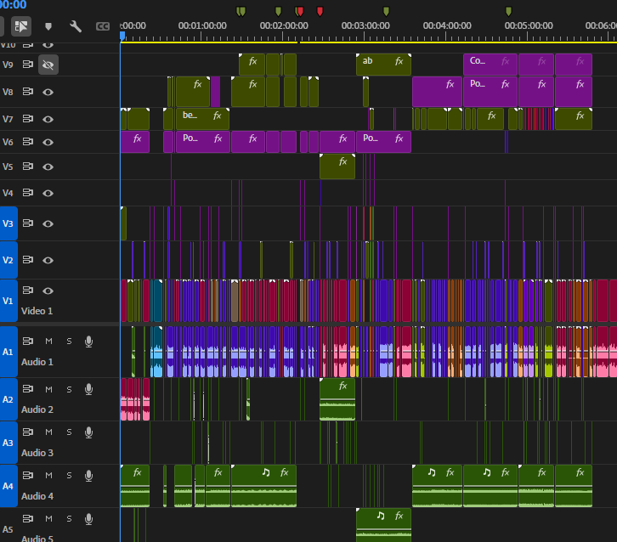Image resolution: width=617 pixels, height=542 pixels.
Task: Toggle sync lock on track V5
Action: tap(27, 167)
